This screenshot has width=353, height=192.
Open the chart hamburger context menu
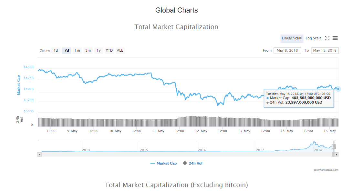335,38
